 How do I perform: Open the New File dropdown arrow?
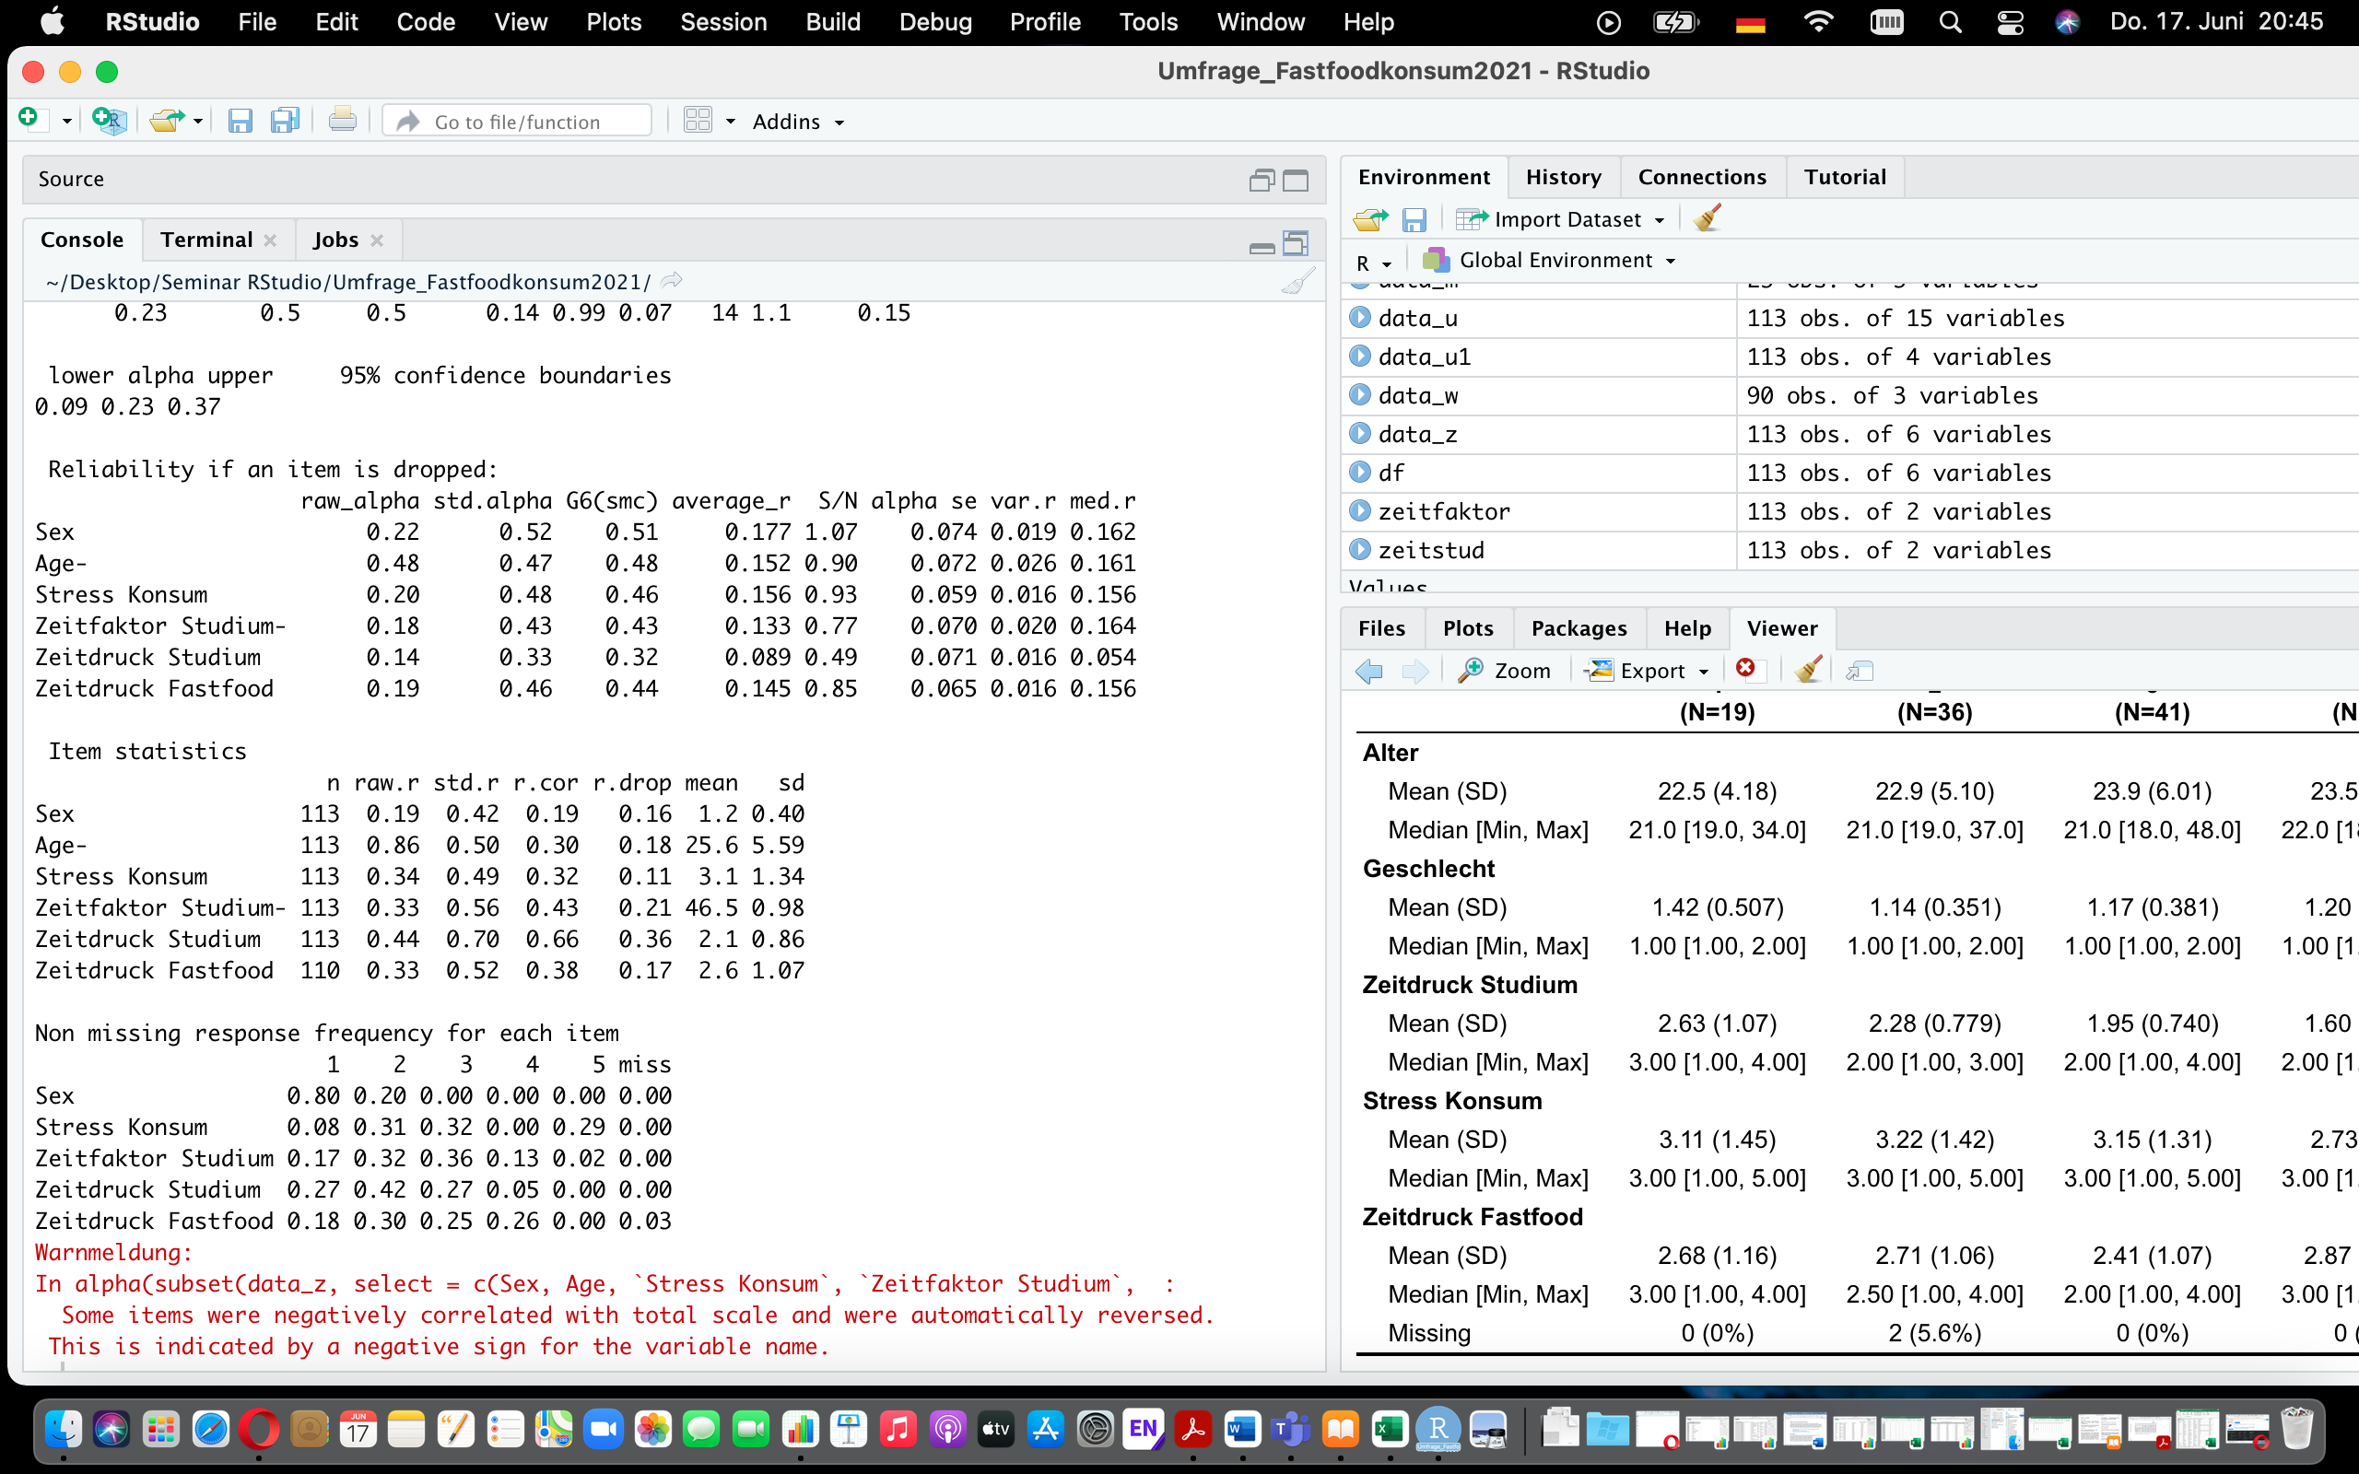tap(66, 122)
